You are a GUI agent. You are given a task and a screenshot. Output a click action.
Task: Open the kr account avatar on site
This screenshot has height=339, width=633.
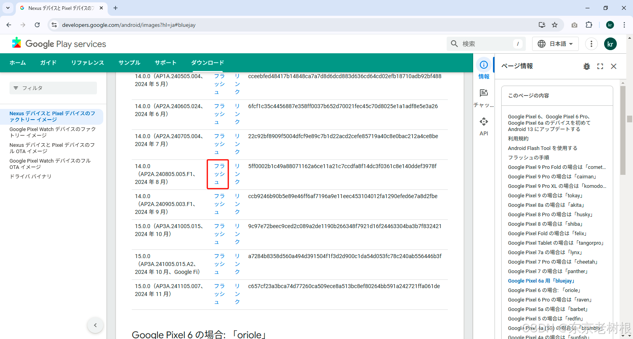click(x=610, y=44)
